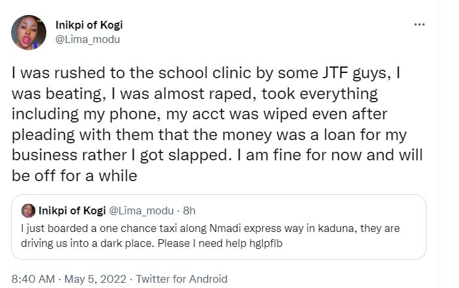Open Inikpi of Kogi profile from header name
The height and width of the screenshot is (288, 459).
(x=89, y=25)
